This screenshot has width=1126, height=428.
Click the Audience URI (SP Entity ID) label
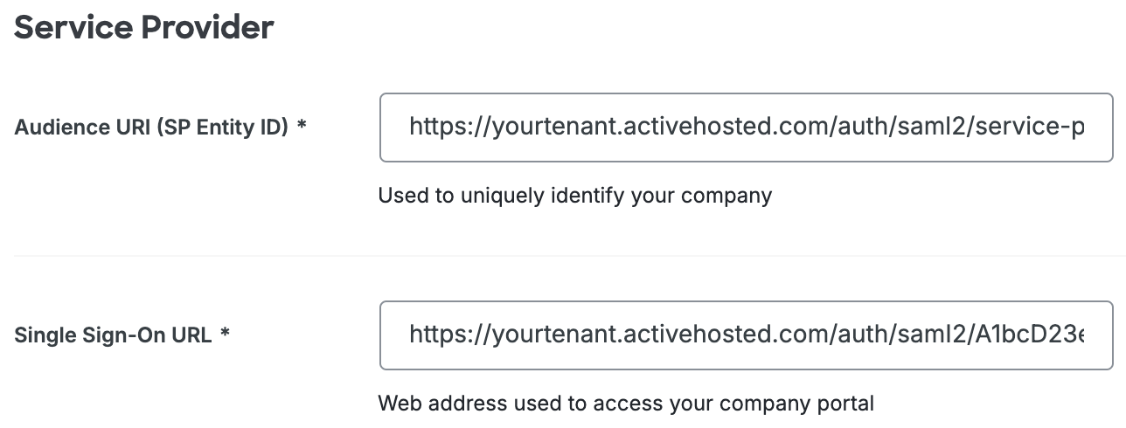pos(151,128)
